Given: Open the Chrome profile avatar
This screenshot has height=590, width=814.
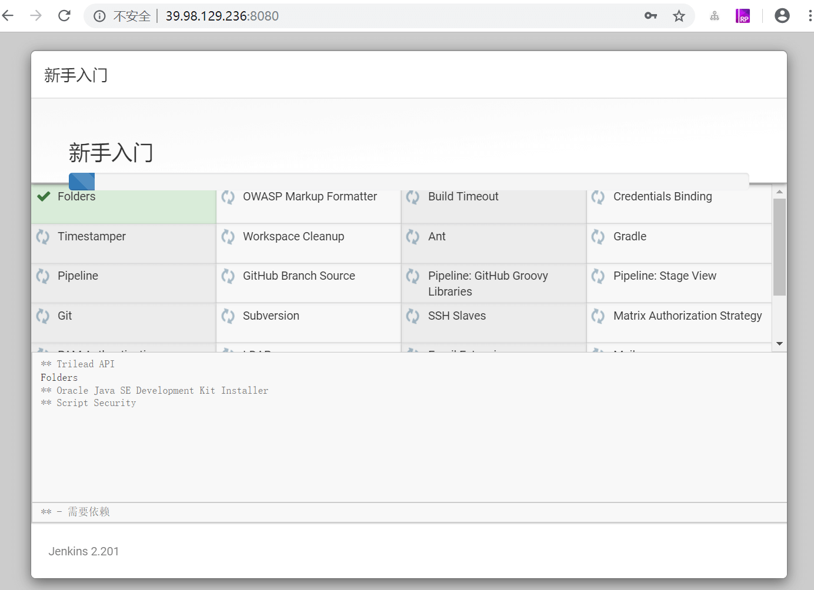Looking at the screenshot, I should pyautogui.click(x=782, y=16).
